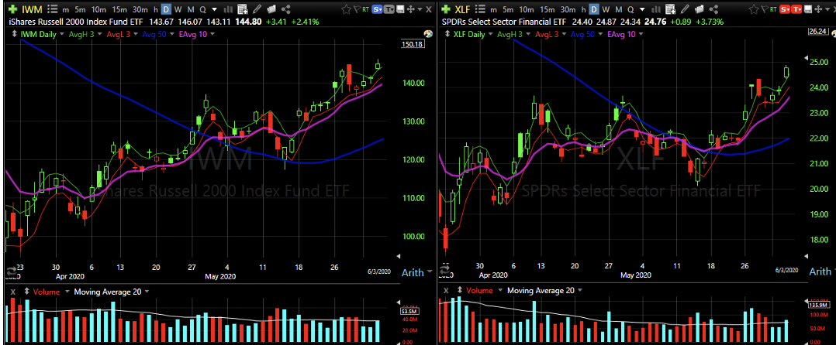
Task: Switch XLF chart to the W weekly time frame
Action: pos(606,9)
